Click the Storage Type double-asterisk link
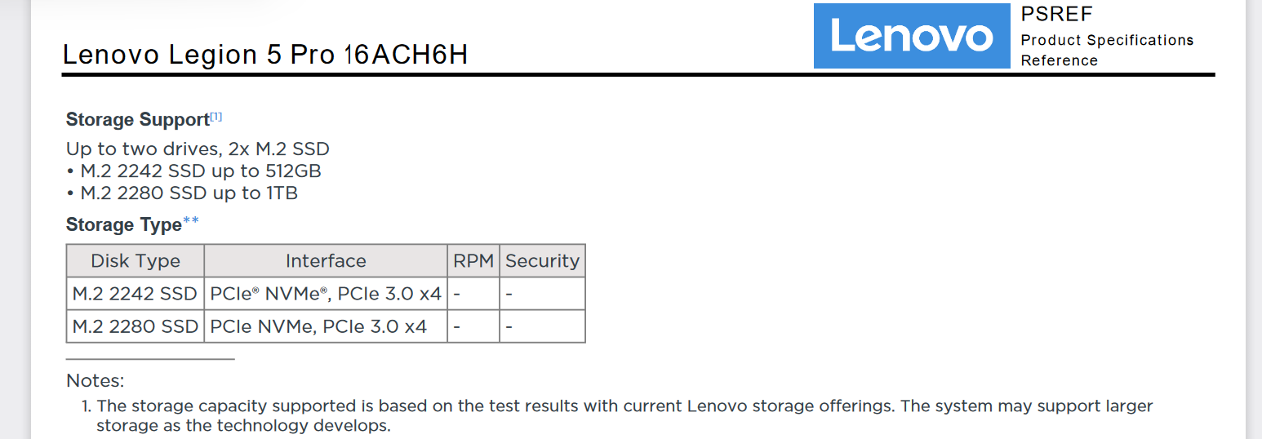Image resolution: width=1262 pixels, height=439 pixels. click(191, 221)
